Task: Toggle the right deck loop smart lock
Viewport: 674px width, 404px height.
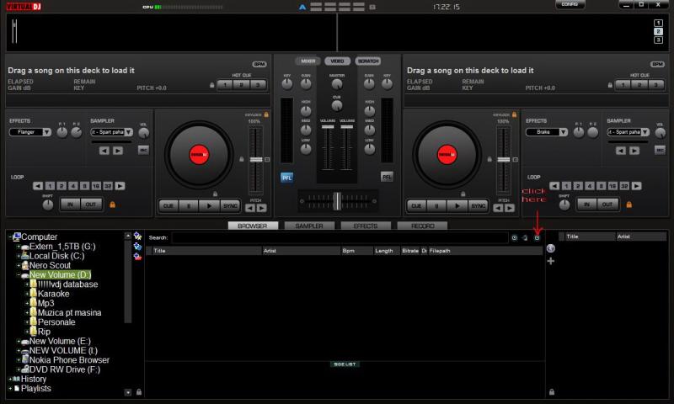Action: tap(629, 205)
